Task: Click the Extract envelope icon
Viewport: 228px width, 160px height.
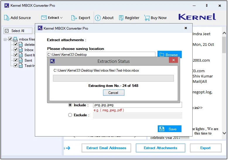Action: [x=44, y=18]
